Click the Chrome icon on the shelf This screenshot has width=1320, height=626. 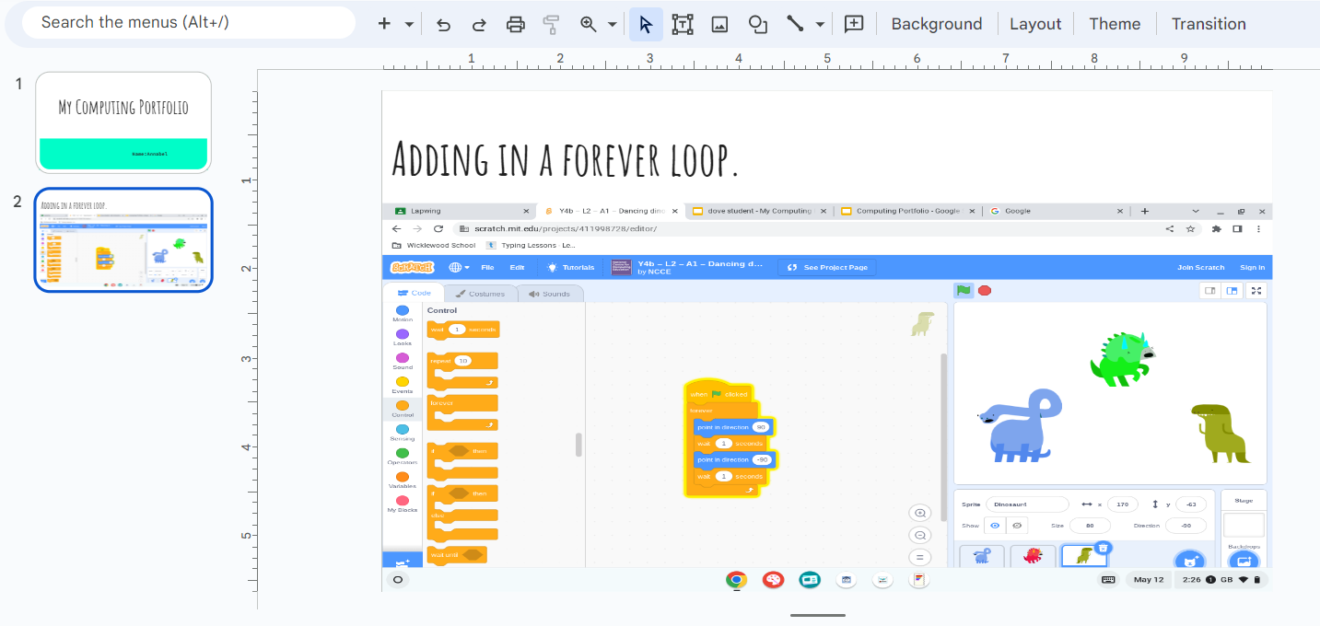pyautogui.click(x=736, y=580)
